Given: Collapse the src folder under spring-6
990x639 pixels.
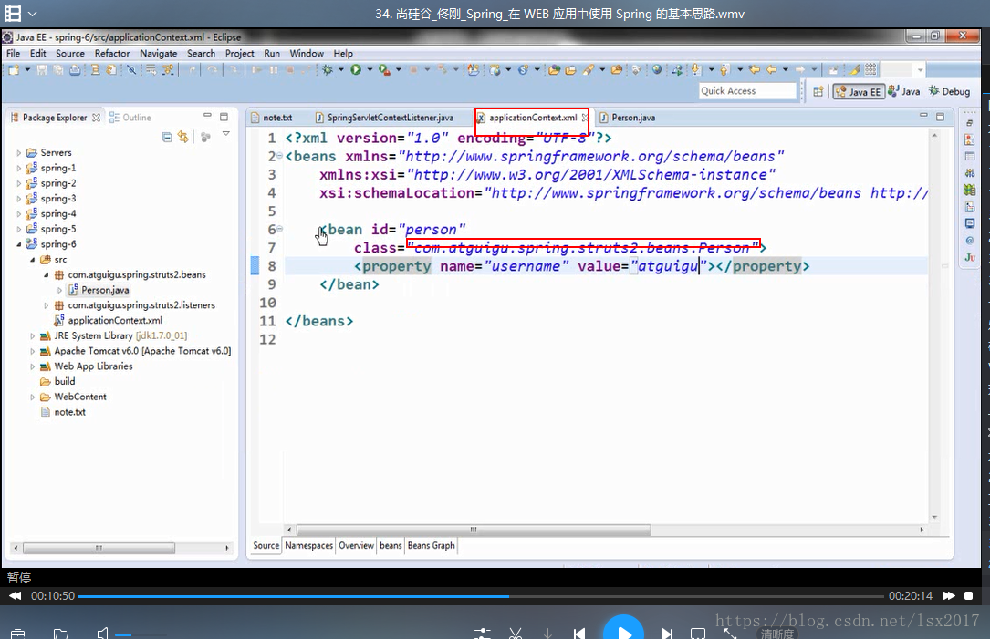Looking at the screenshot, I should point(32,259).
